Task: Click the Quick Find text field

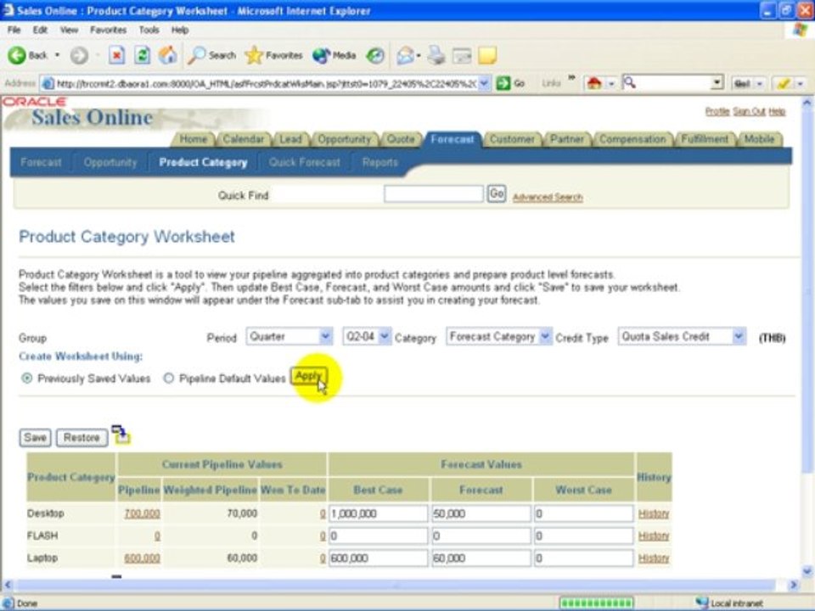Action: [x=434, y=194]
